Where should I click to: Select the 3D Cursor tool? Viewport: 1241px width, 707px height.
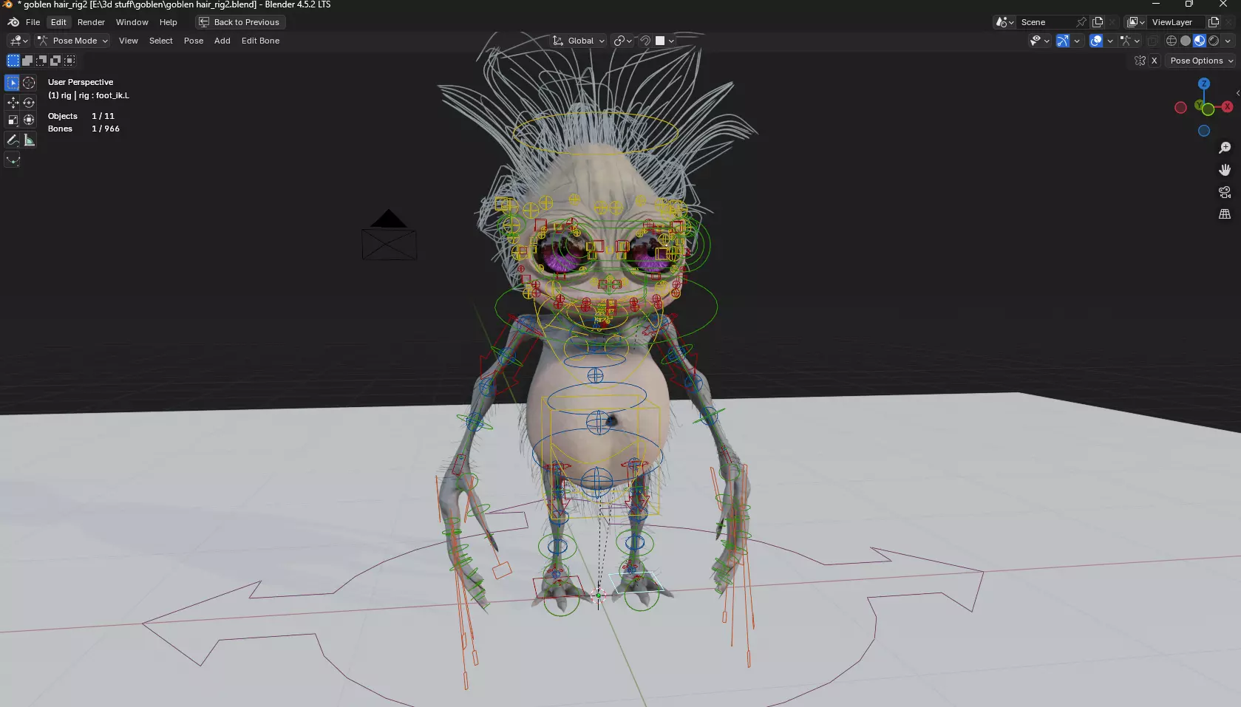click(29, 83)
